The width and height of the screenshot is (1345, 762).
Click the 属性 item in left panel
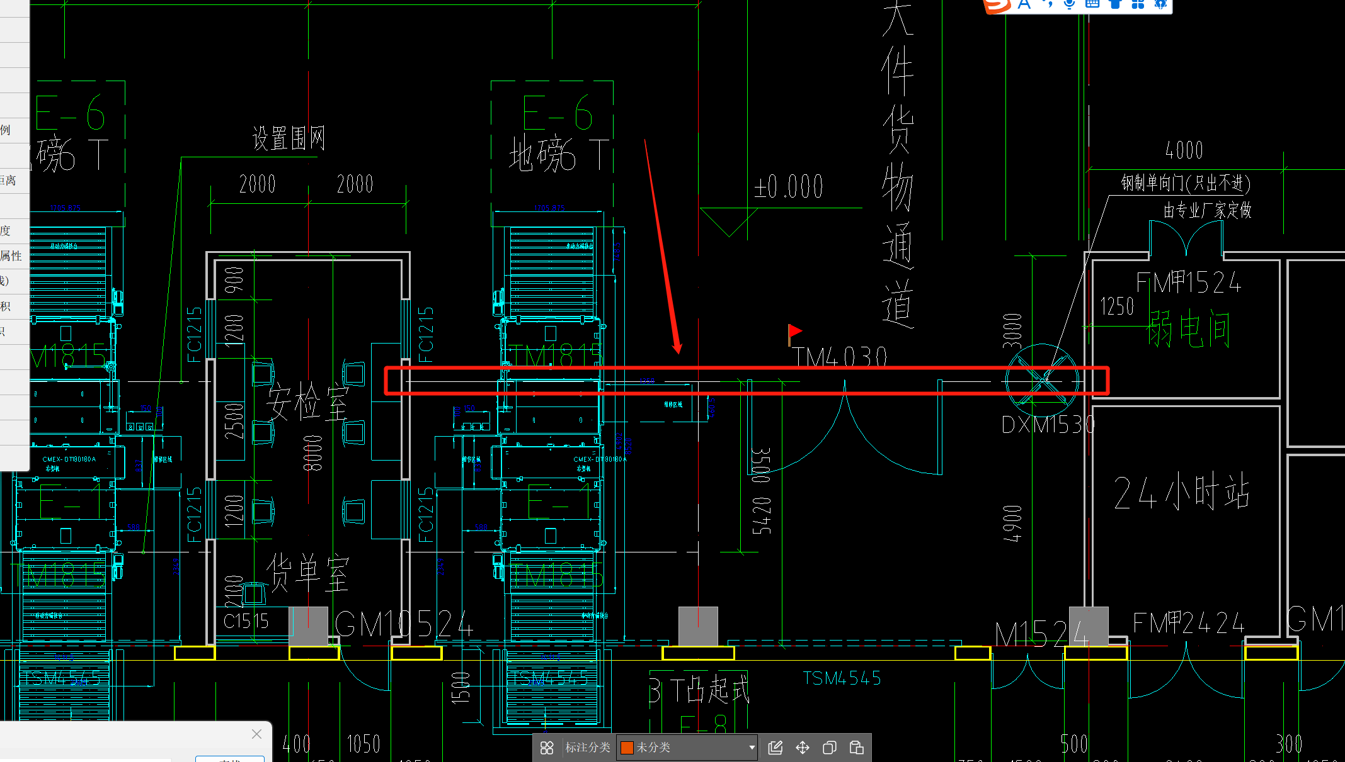coord(11,255)
